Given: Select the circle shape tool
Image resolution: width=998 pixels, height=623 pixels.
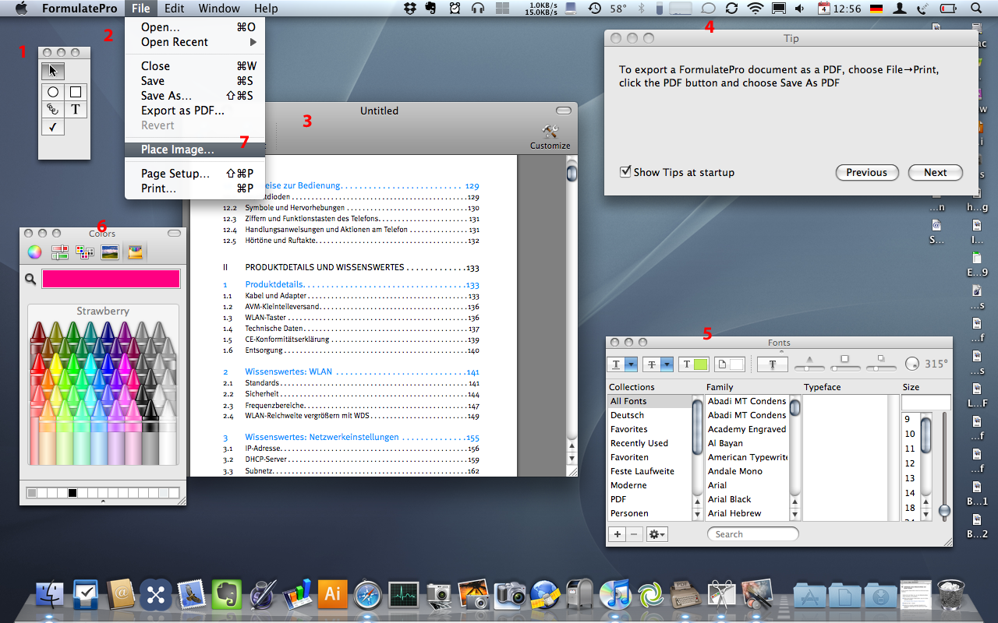Looking at the screenshot, I should pos(53,92).
